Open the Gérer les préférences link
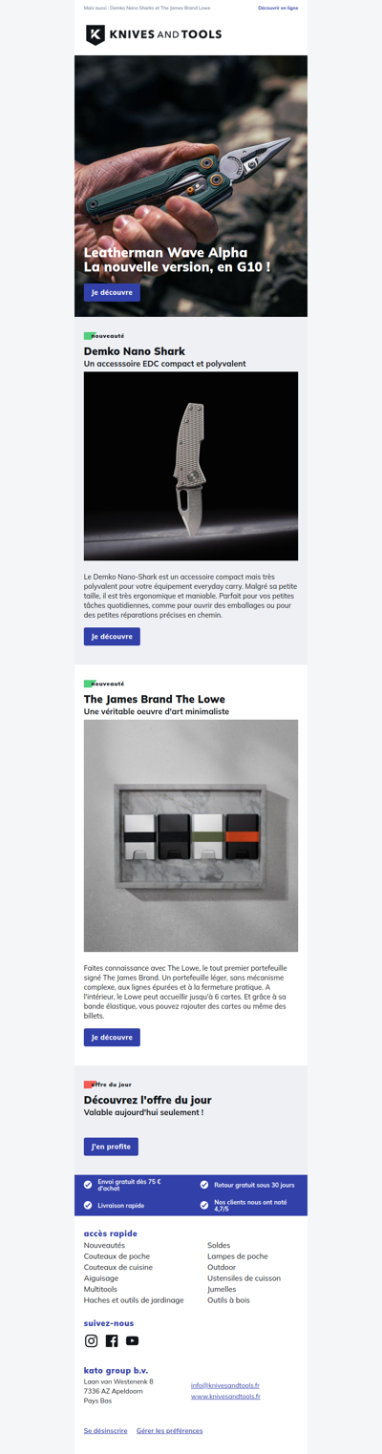Viewport: 382px width, 1454px height. pyautogui.click(x=169, y=1431)
